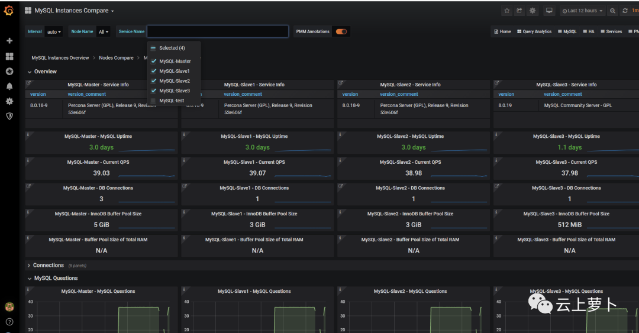Click the zoom out time range icon
The image size is (639, 333).
tap(612, 11)
